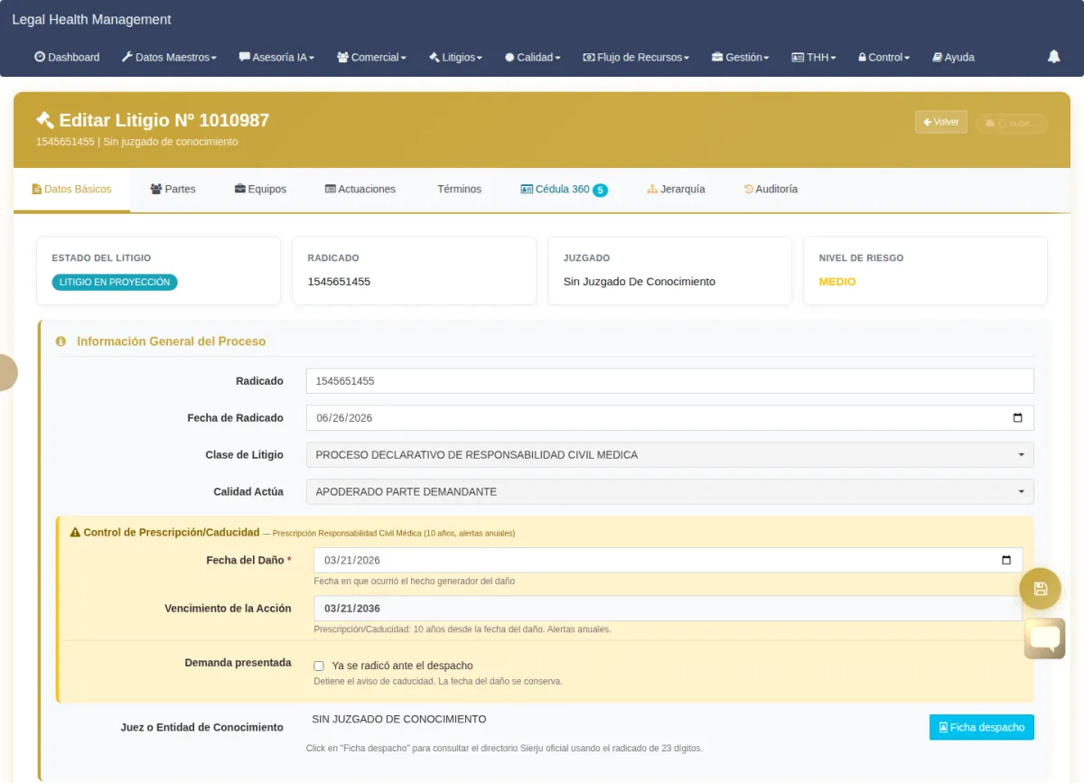The height and width of the screenshot is (783, 1084).
Task: Switch to the Partes tab
Action: (x=173, y=190)
